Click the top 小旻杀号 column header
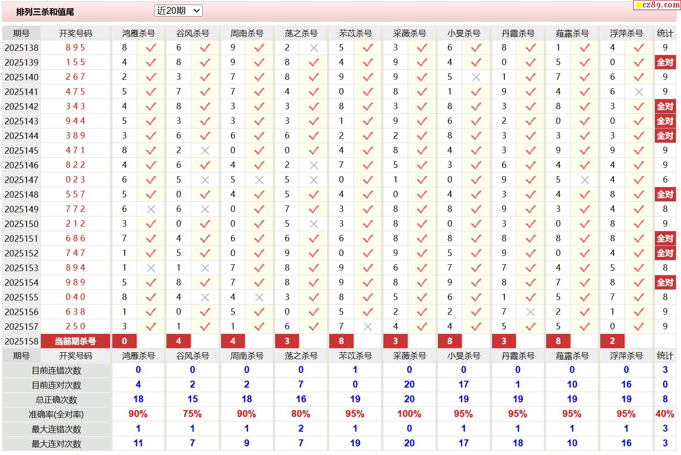The image size is (681, 455). [x=464, y=33]
